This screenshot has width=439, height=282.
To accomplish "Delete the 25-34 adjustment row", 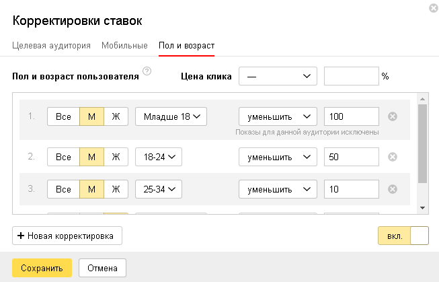I will click(x=393, y=189).
